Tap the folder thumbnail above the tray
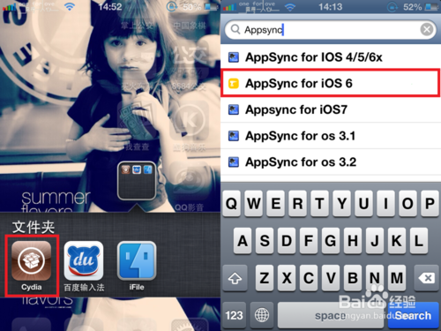Viewport: 441px width, 331px height. [137, 181]
